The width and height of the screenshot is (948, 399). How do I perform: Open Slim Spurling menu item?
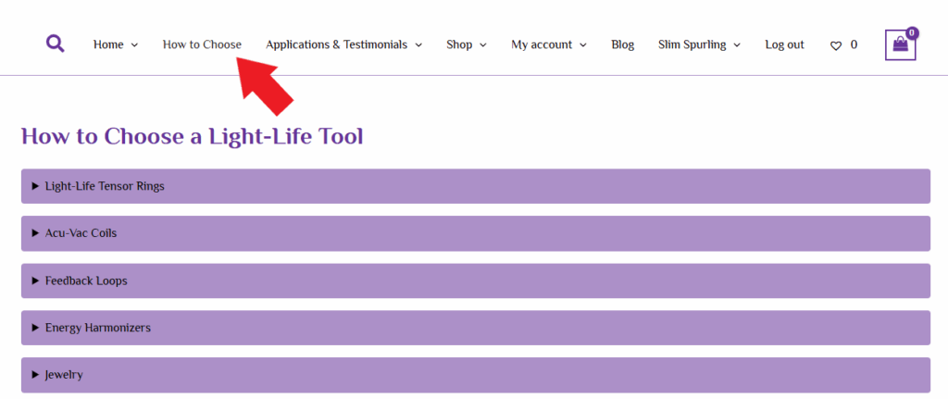coord(692,44)
